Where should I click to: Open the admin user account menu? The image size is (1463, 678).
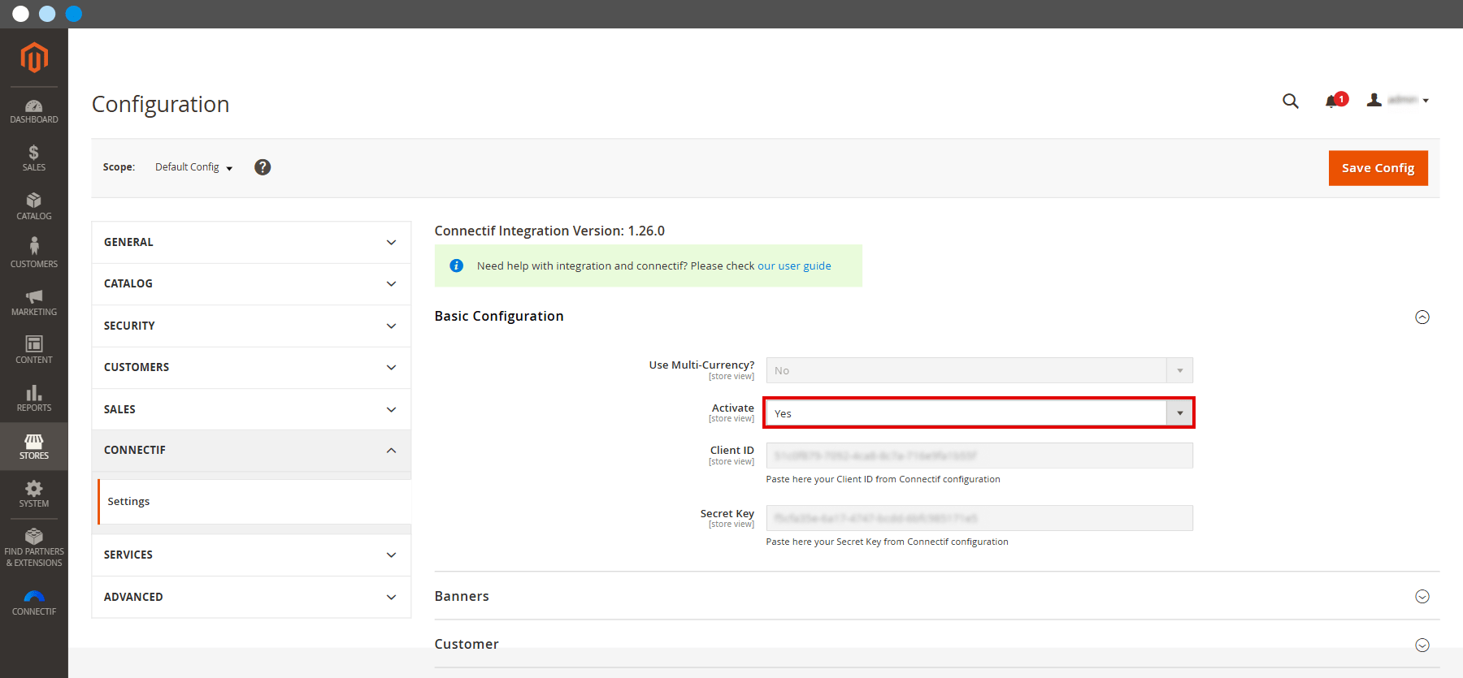tap(1398, 100)
